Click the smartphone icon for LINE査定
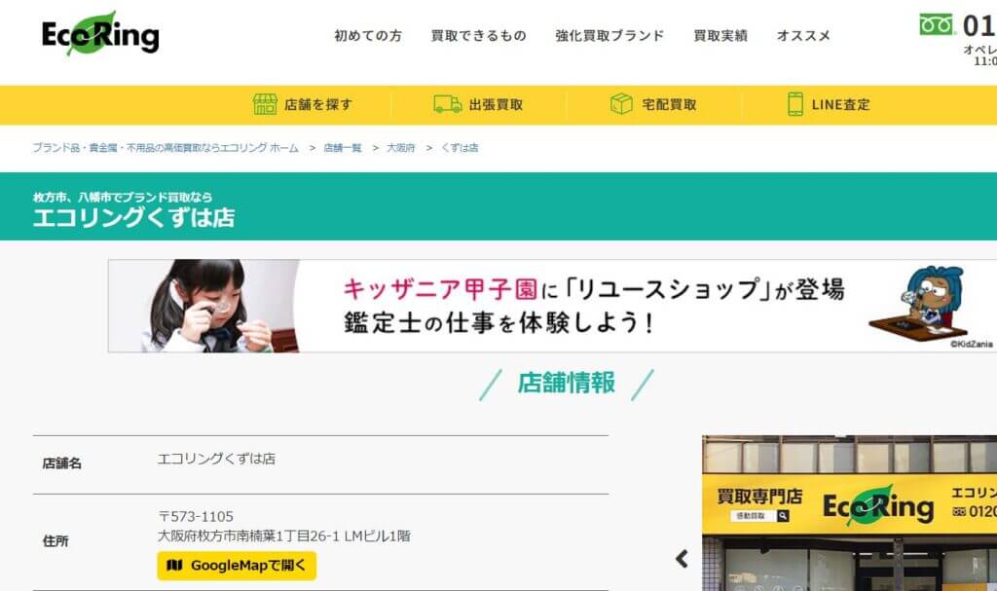The height and width of the screenshot is (591, 997). coord(794,104)
